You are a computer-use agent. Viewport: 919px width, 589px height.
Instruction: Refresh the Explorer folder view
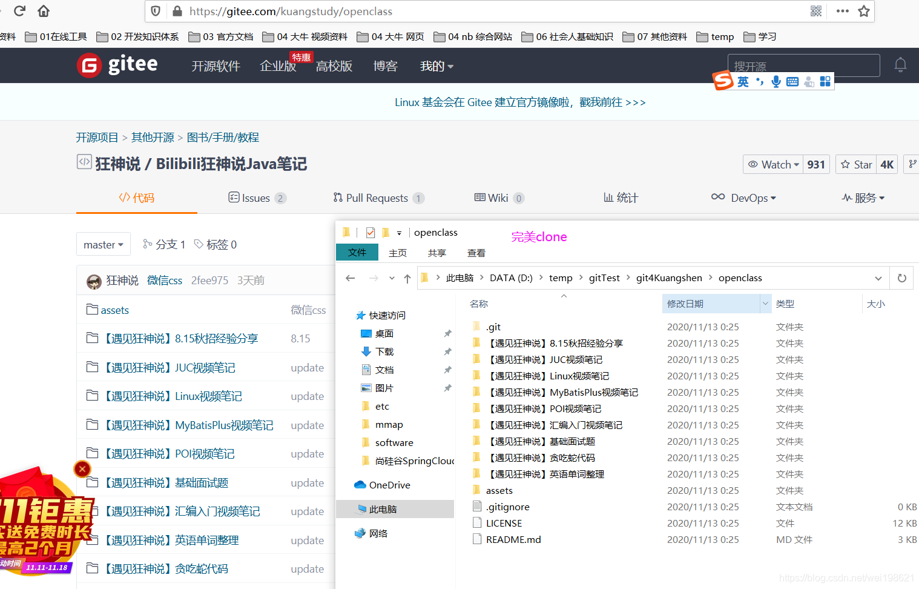tap(901, 278)
